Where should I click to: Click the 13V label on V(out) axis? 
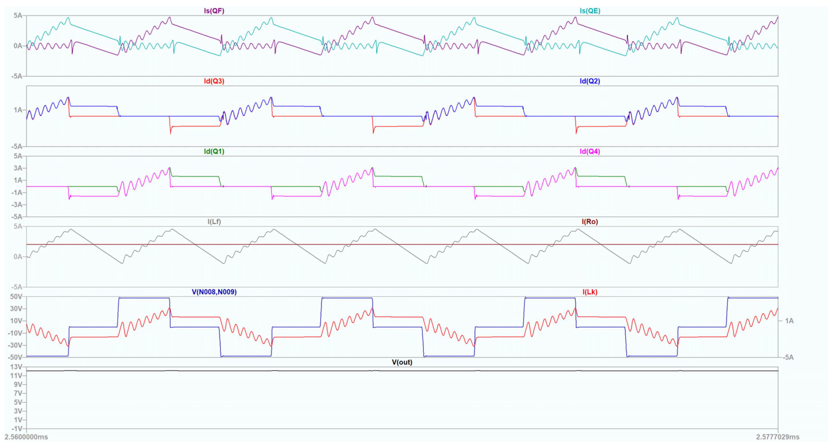pyautogui.click(x=16, y=367)
